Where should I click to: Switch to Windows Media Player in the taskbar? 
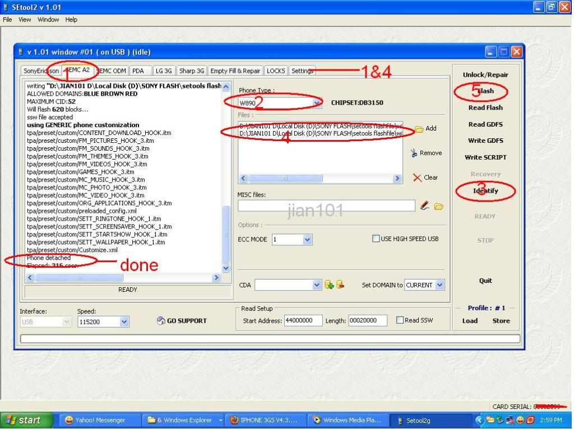[x=347, y=420]
